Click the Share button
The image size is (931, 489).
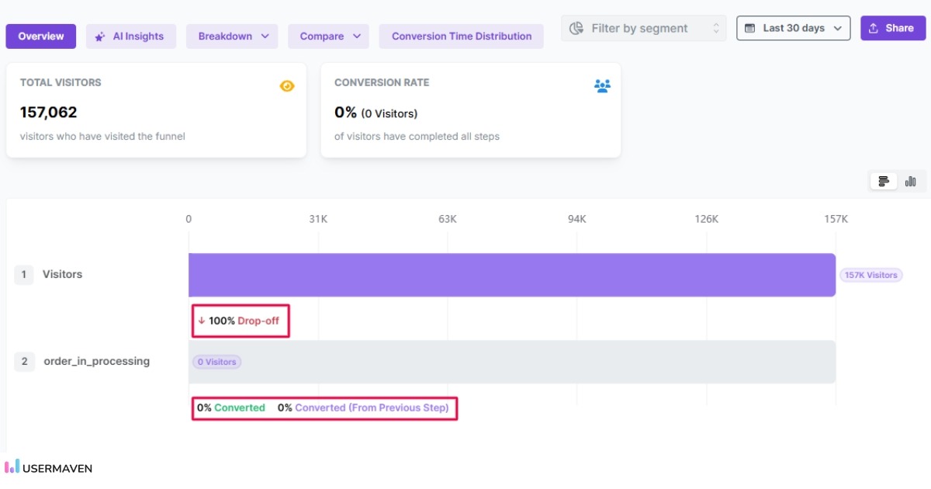click(x=893, y=28)
